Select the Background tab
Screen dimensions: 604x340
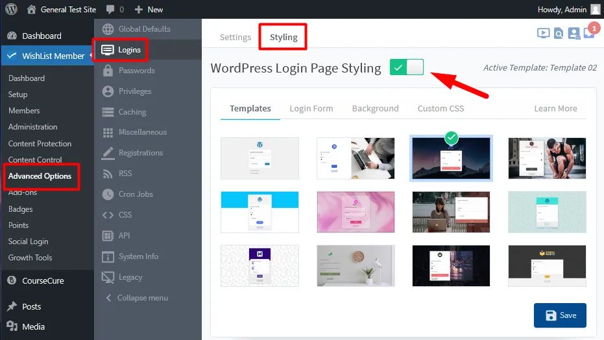pyautogui.click(x=375, y=108)
